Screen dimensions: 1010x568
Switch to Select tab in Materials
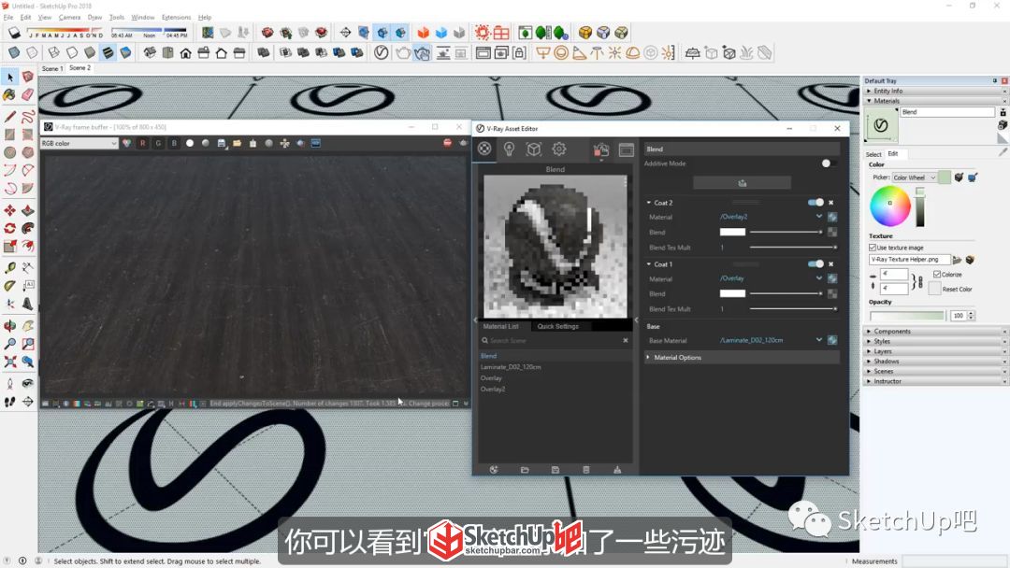873,154
